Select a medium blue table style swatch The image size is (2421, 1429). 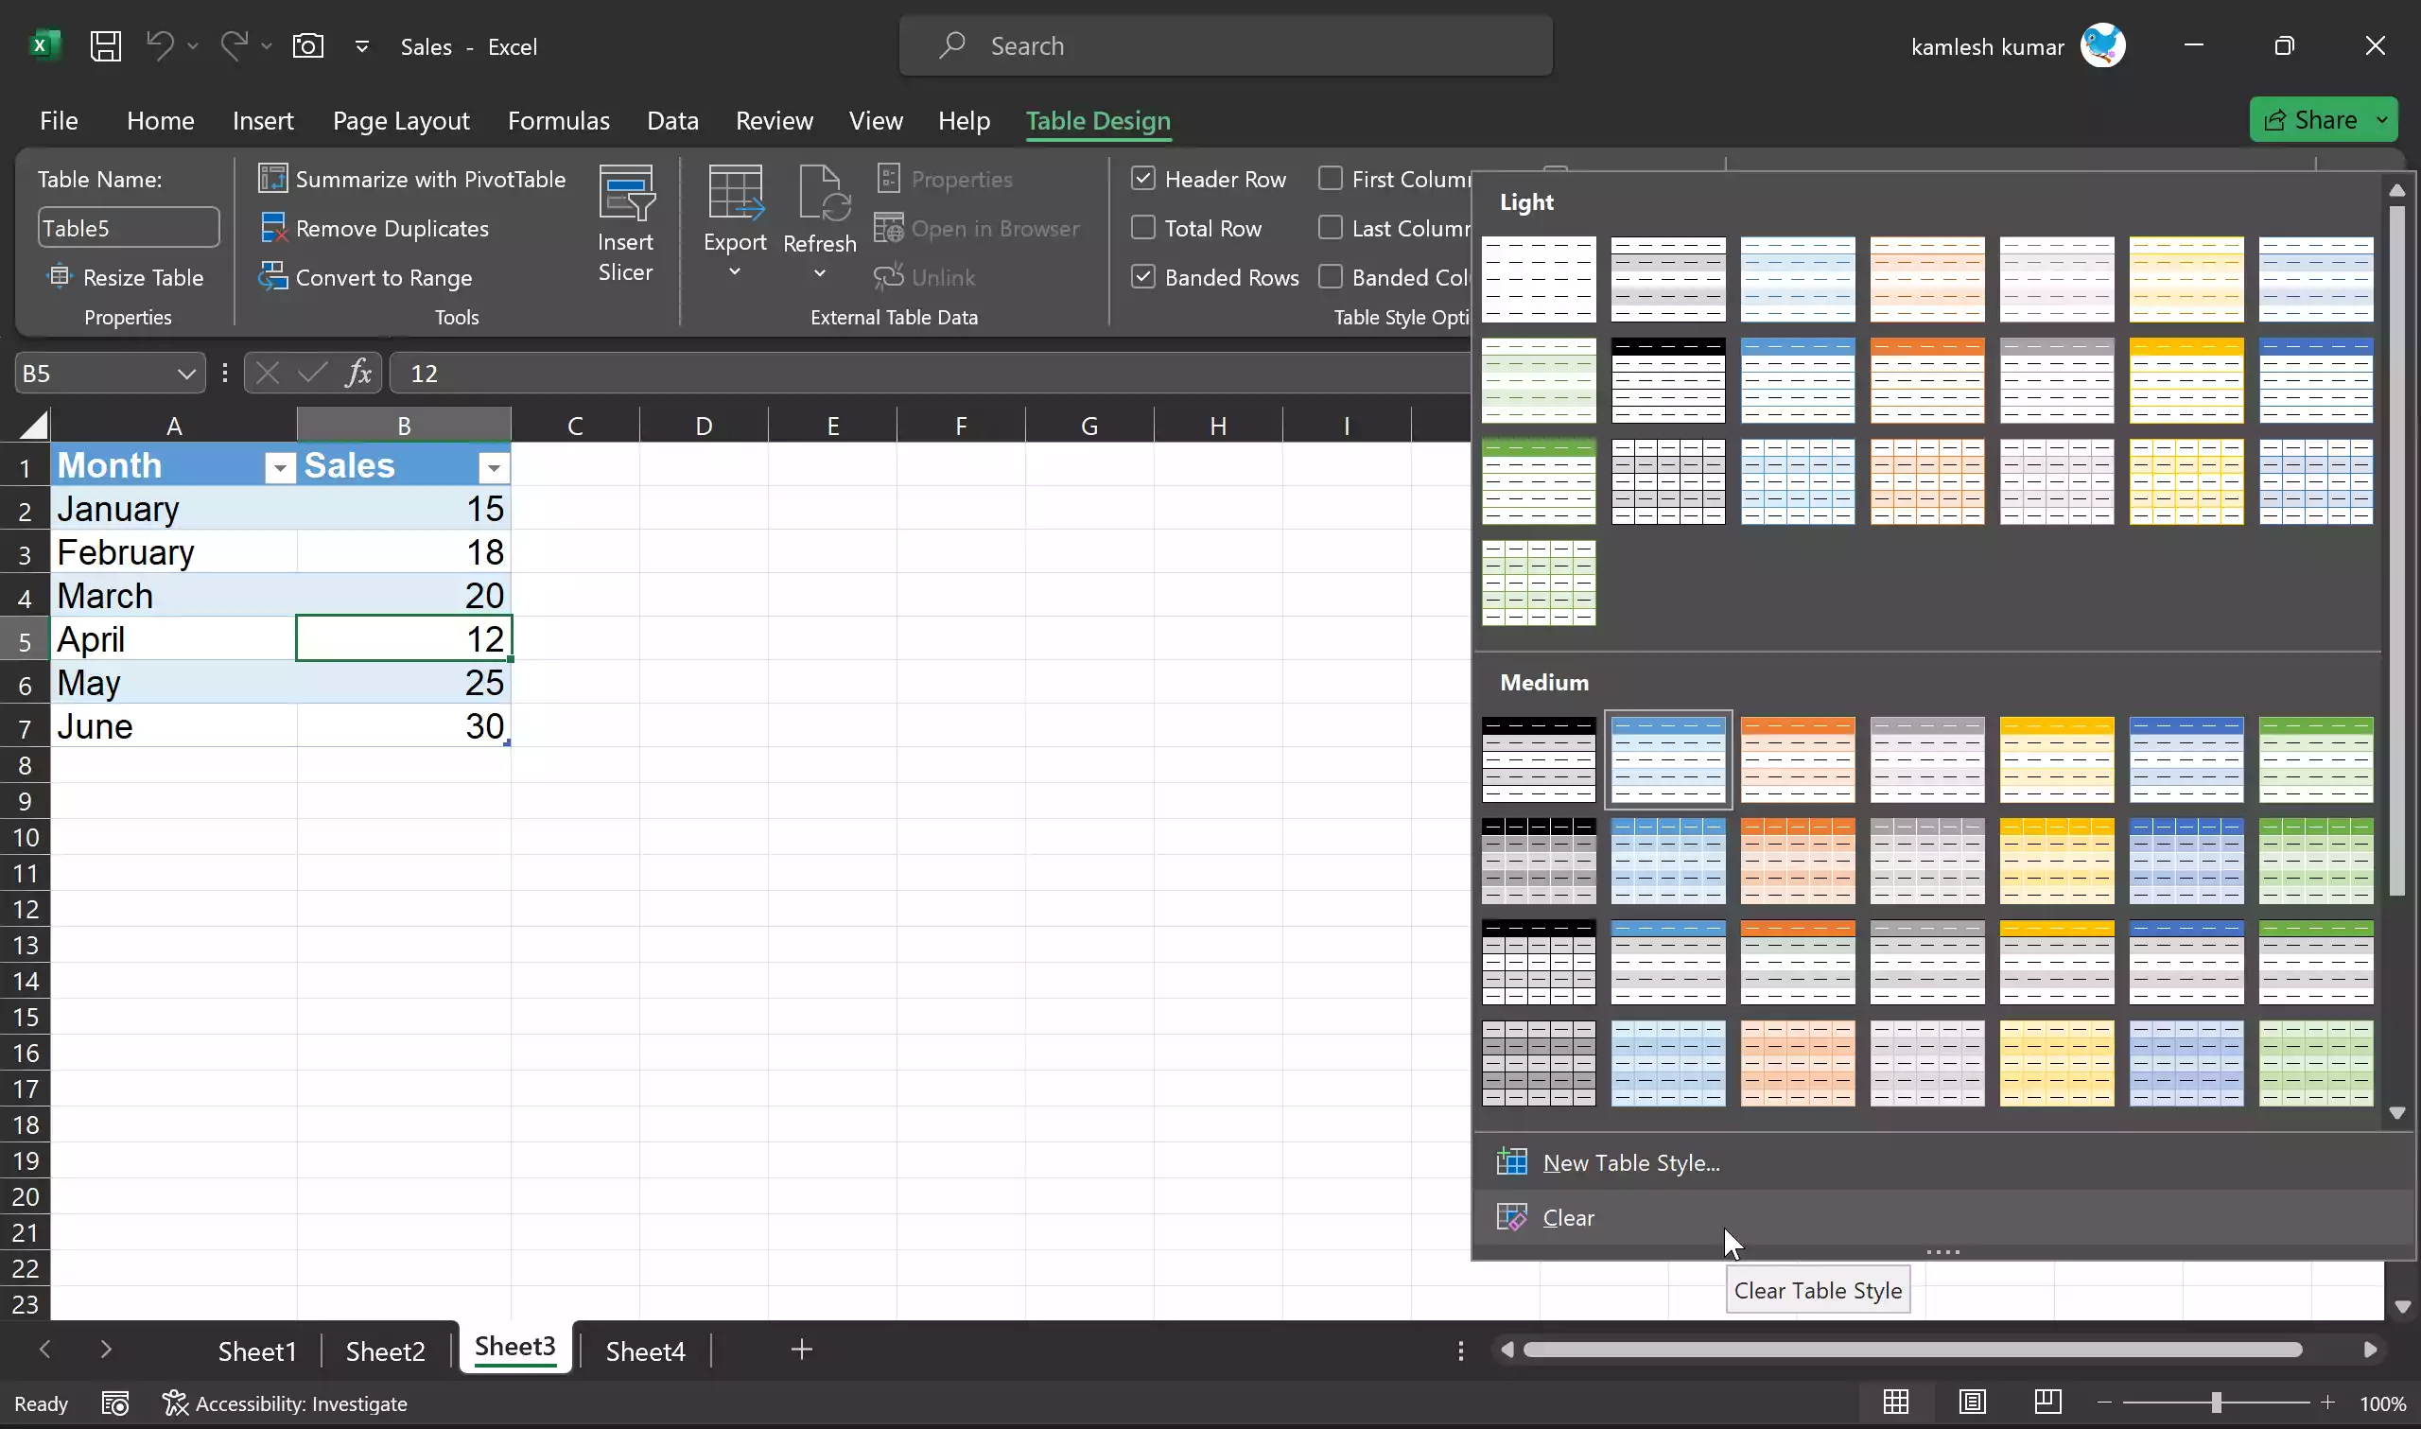click(x=1668, y=757)
